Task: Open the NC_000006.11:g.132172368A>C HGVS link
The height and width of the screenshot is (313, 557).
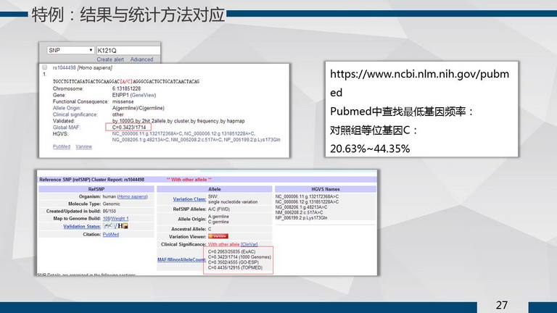Action: (x=147, y=134)
